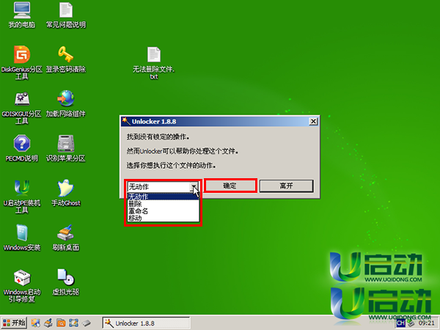
Task: Confirm with the 确定 button
Action: pyautogui.click(x=230, y=186)
